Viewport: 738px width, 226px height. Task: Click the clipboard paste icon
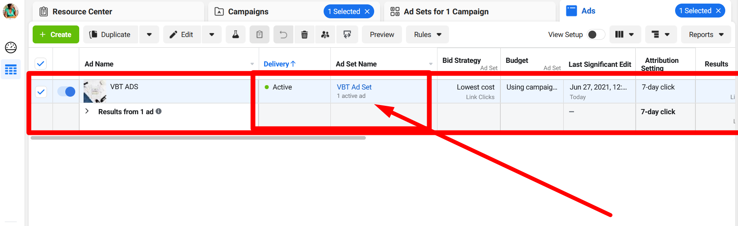pyautogui.click(x=260, y=35)
